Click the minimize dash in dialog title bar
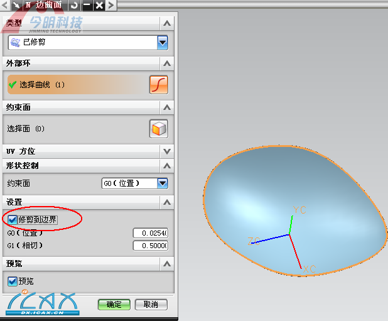 pos(87,5)
